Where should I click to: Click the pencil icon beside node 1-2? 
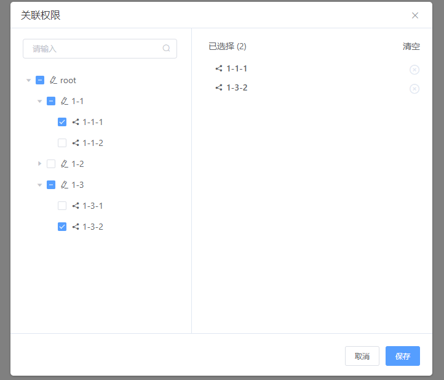tap(65, 164)
